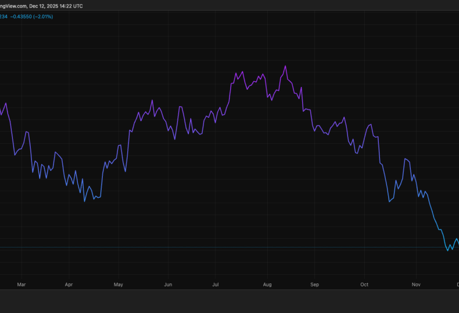Select the Jul label on time axis
The image size is (459, 313).
click(216, 285)
